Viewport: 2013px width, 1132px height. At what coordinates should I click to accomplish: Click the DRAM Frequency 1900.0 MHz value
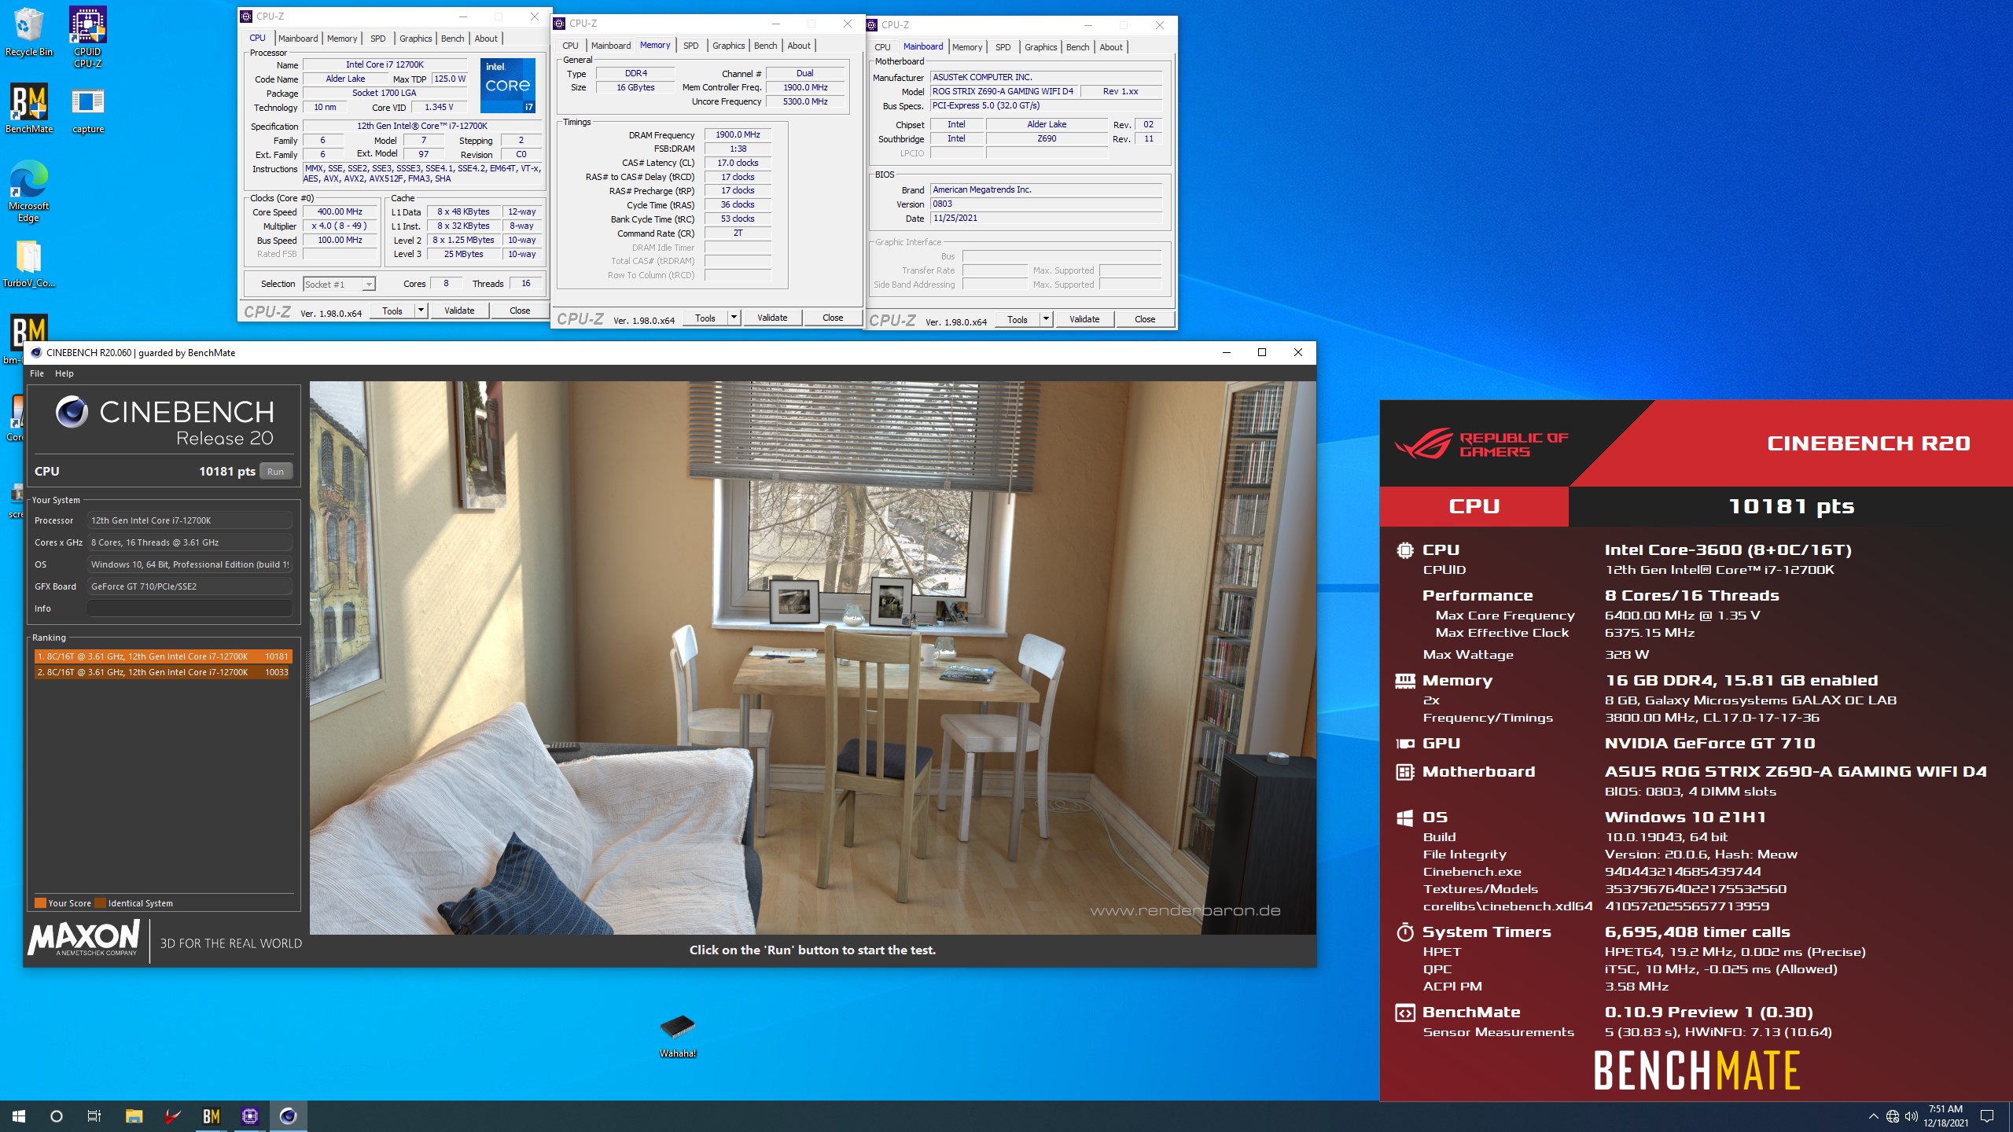[x=738, y=134]
